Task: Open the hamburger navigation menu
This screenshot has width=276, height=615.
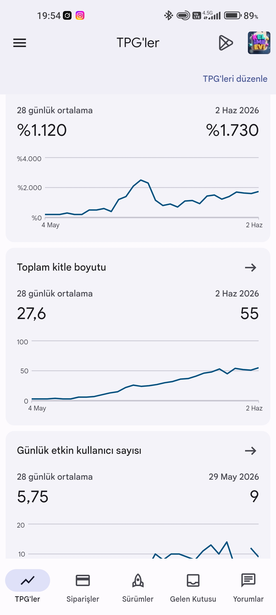Action: [x=20, y=43]
